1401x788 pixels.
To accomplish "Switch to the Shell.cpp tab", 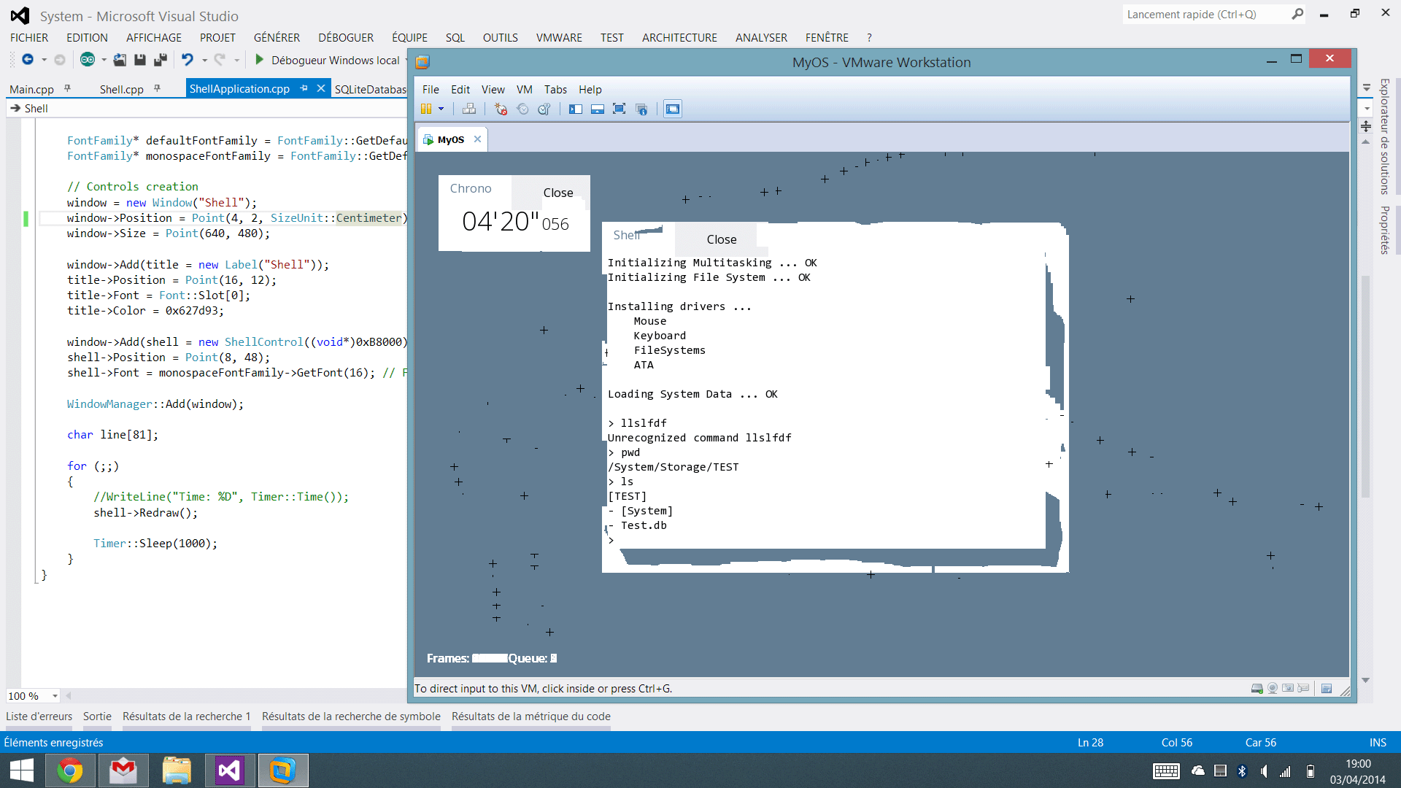I will point(121,89).
